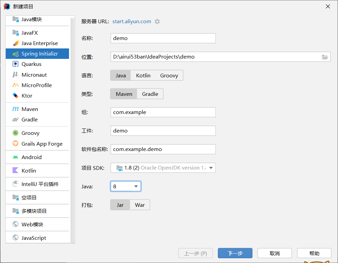Viewport: 338px width, 263px height.
Task: Select Java Enterprise in the generator list
Action: click(39, 43)
